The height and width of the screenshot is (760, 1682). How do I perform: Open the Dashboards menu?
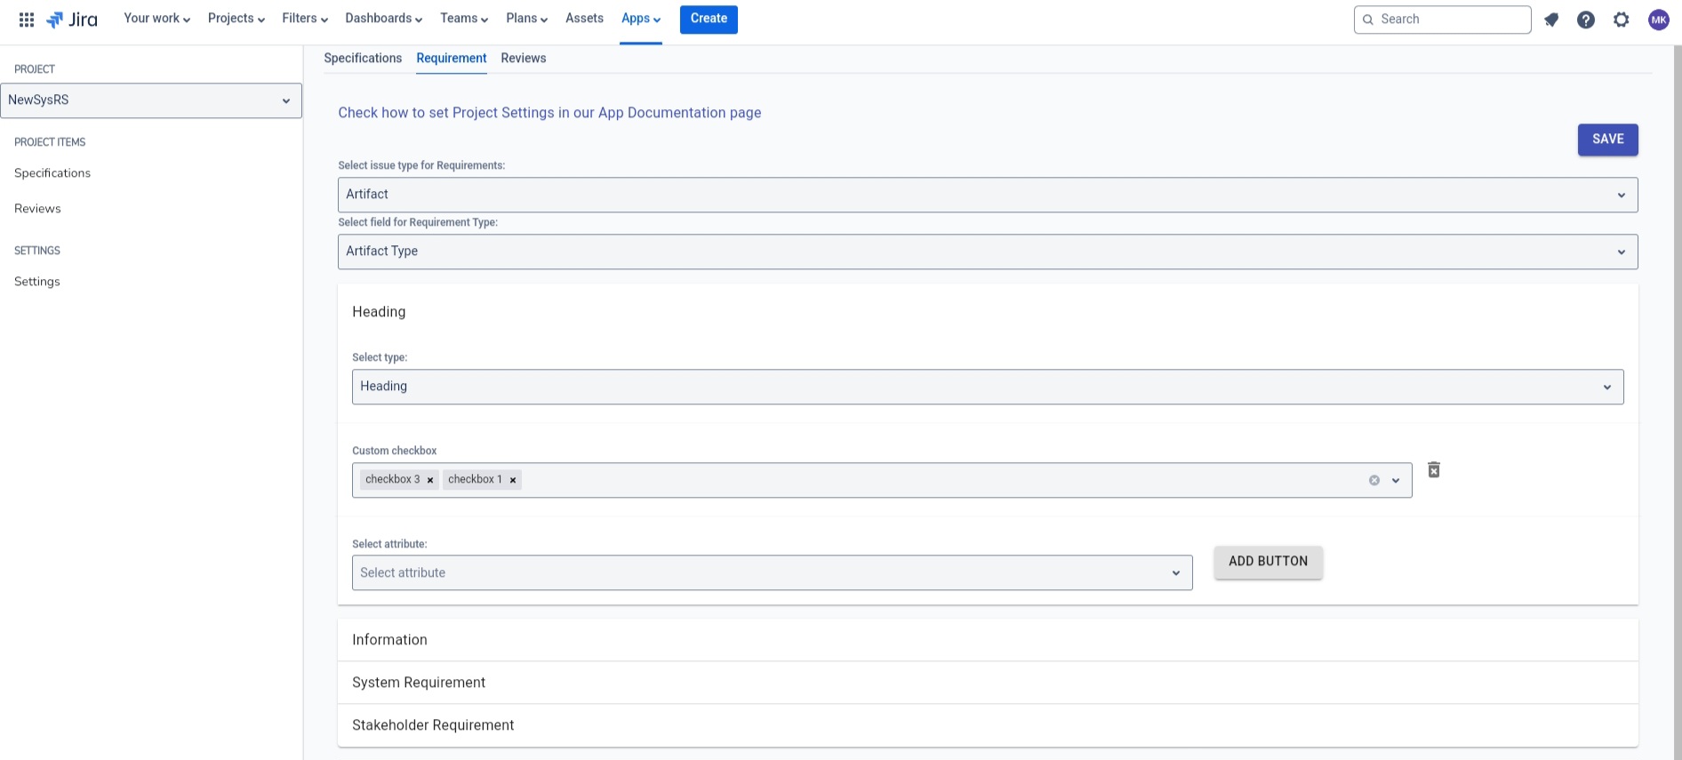(x=384, y=19)
